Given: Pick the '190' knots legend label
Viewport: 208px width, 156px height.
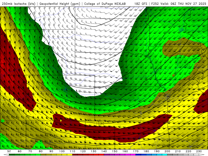Looking at the screenshot, I should point(157,151).
